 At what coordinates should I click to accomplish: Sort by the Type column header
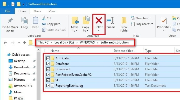[148, 51]
